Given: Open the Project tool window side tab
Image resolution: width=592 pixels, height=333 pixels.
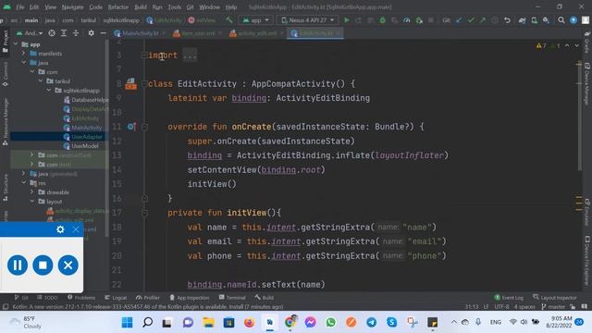Looking at the screenshot, I should click(x=6, y=42).
